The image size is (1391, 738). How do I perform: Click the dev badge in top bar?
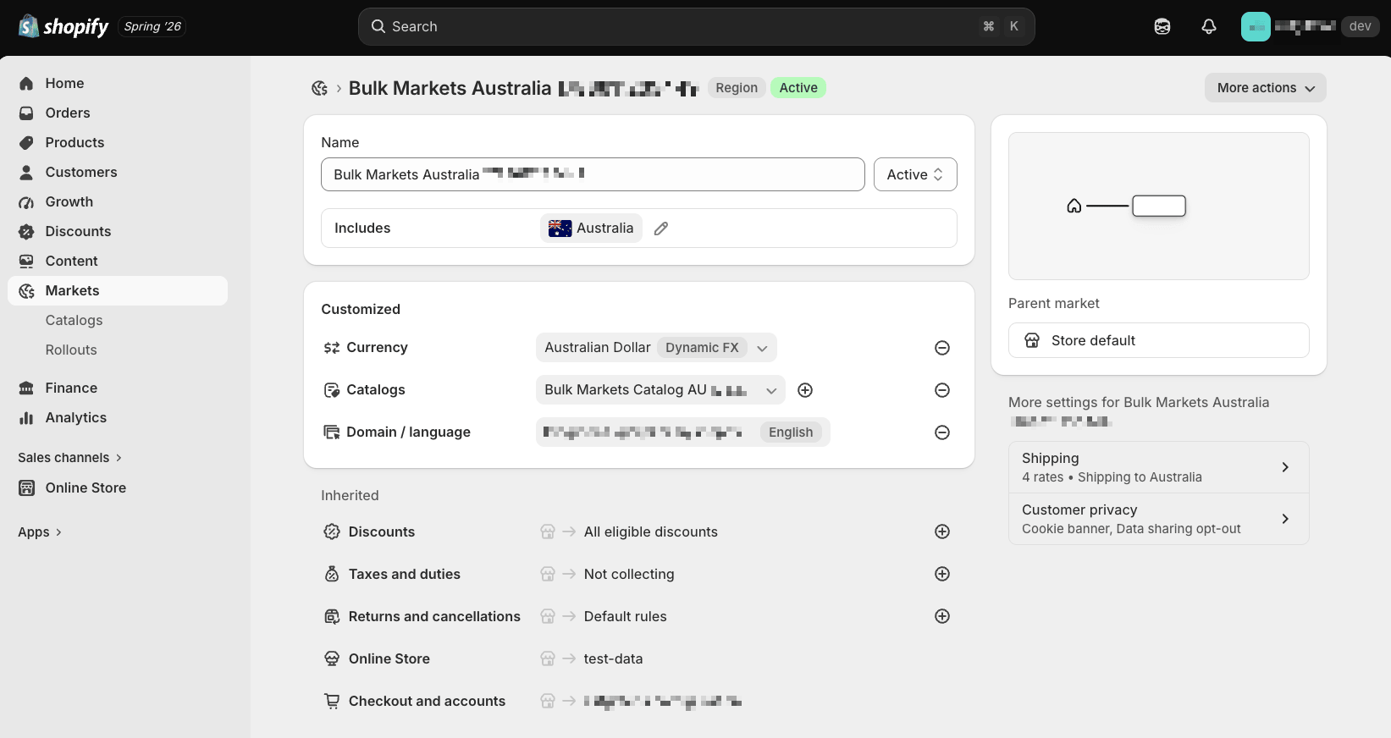coord(1361,26)
